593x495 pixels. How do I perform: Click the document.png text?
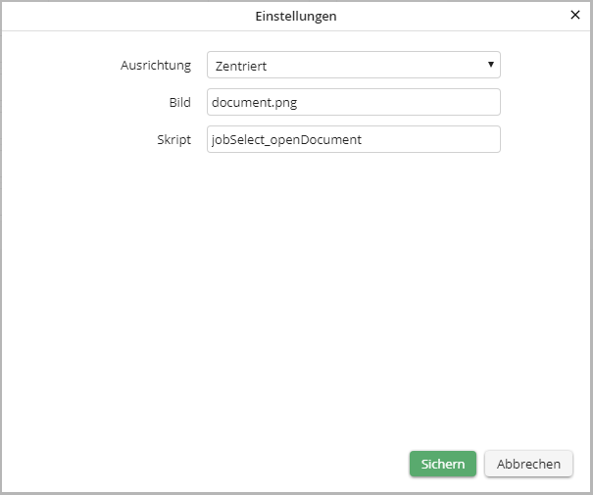click(x=254, y=103)
